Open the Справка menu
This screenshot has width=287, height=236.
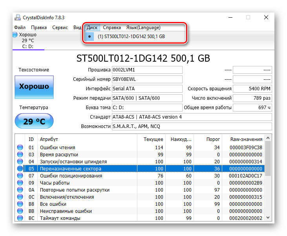click(112, 27)
